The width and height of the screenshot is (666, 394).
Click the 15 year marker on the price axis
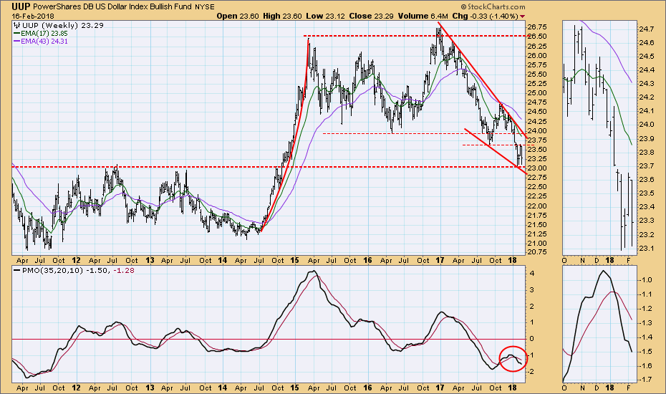click(295, 260)
